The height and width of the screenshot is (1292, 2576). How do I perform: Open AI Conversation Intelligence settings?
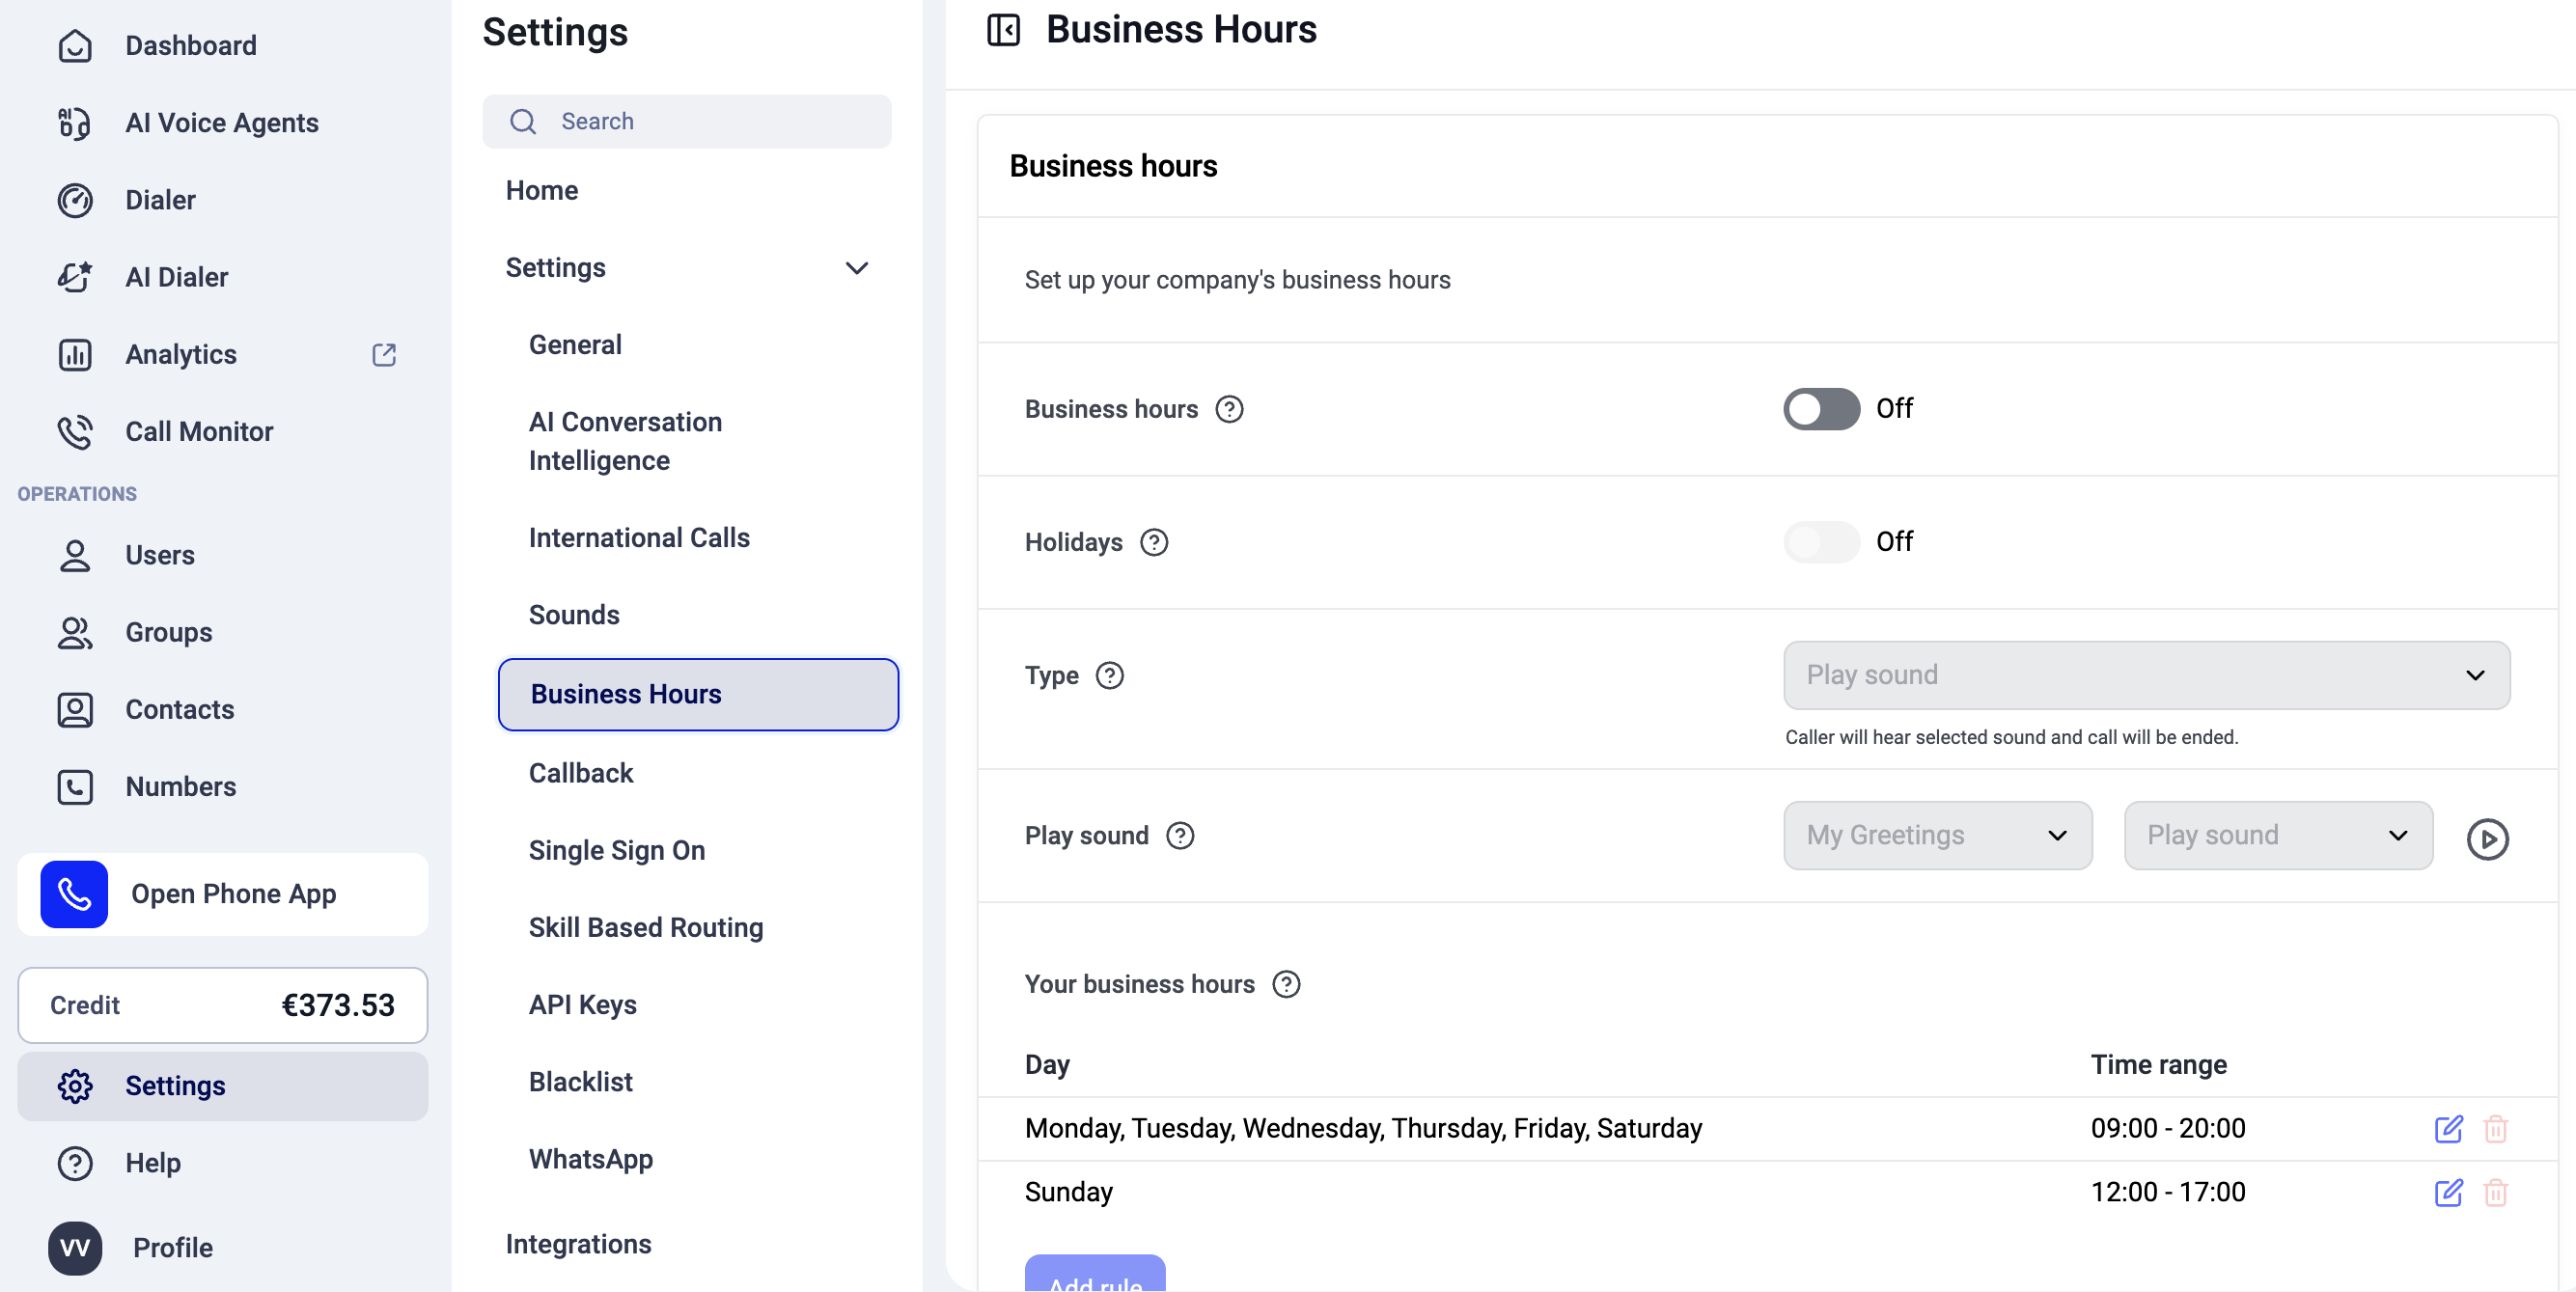[x=625, y=441]
